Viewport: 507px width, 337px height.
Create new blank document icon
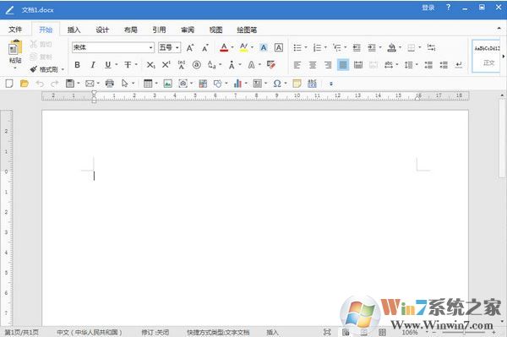coord(9,84)
